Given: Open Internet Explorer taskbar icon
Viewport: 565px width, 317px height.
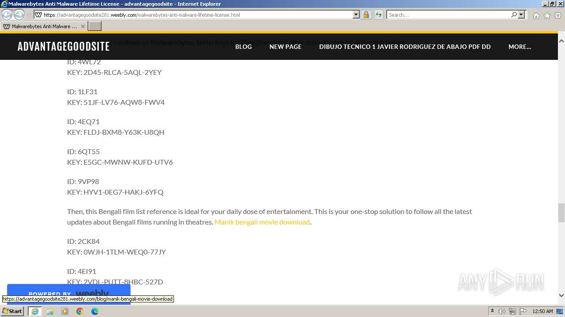Looking at the screenshot, I should 35,311.
